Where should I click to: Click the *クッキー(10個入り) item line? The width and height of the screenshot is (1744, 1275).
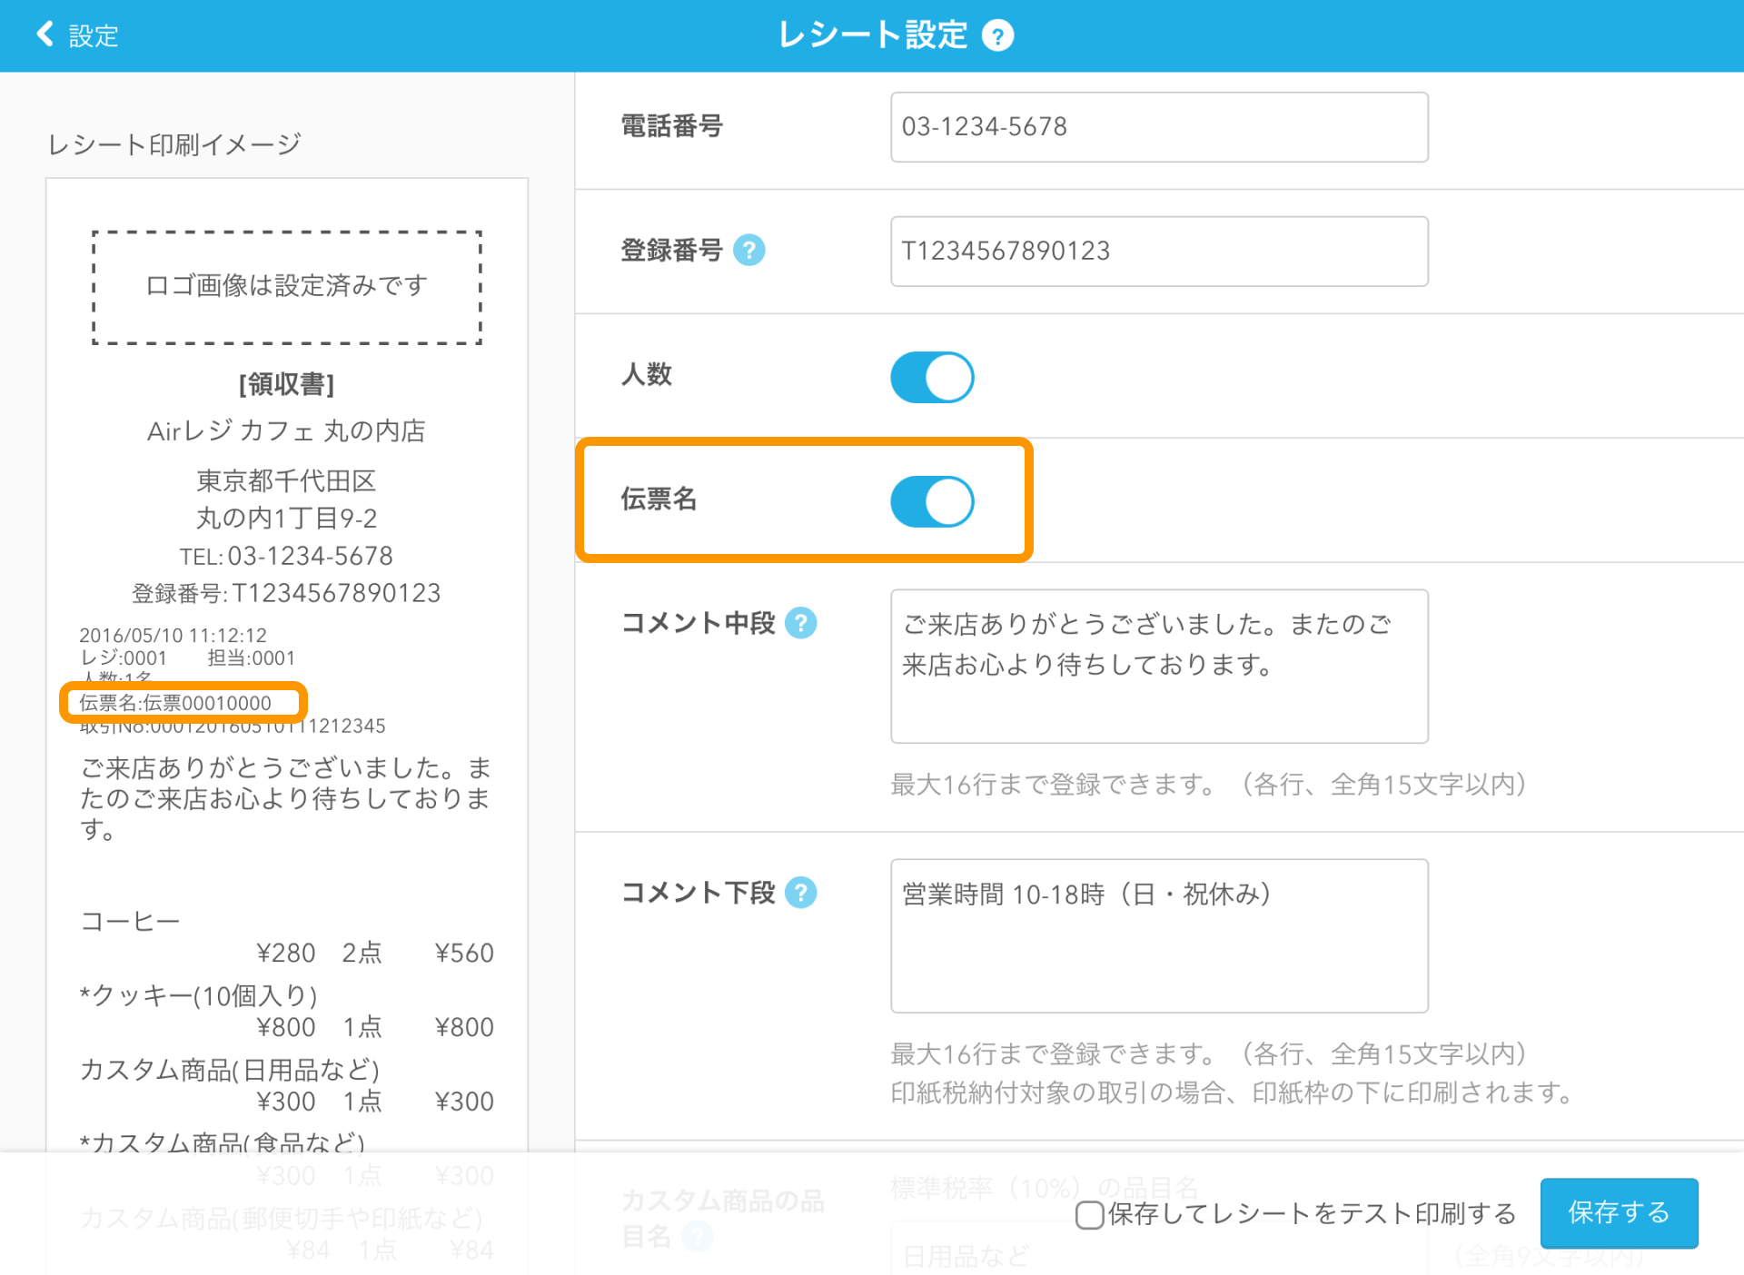(x=199, y=996)
